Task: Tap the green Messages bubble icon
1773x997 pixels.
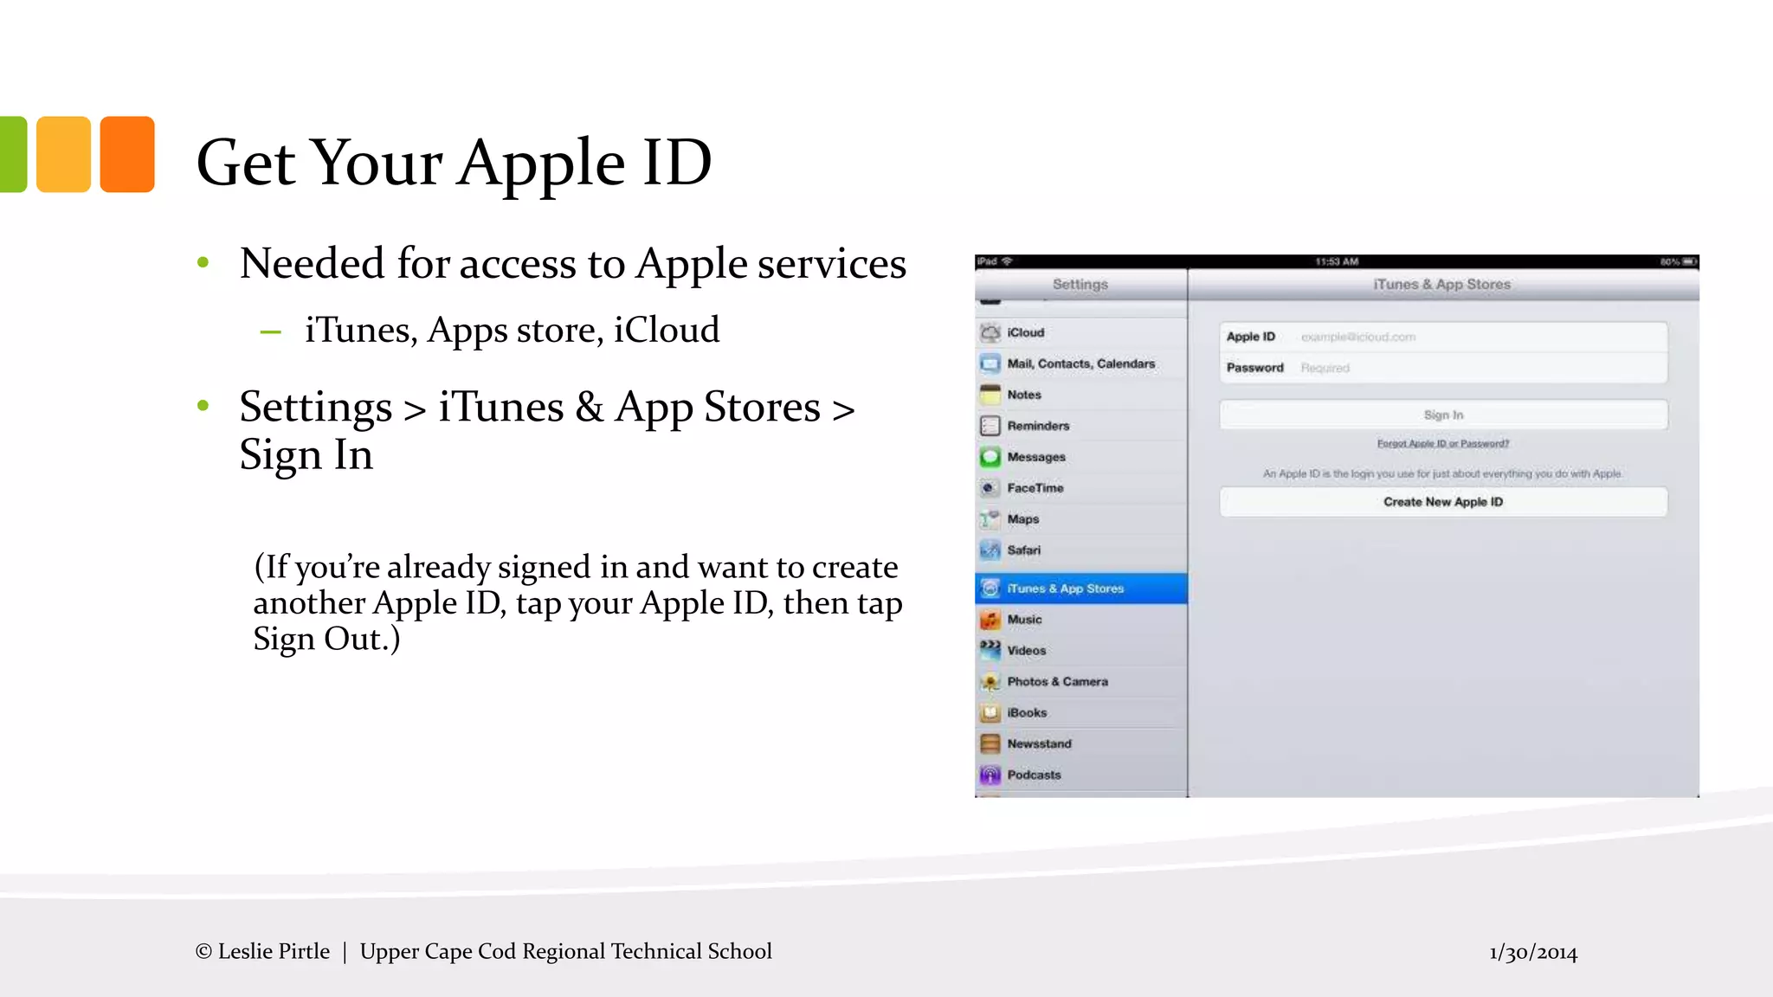Action: pos(990,457)
